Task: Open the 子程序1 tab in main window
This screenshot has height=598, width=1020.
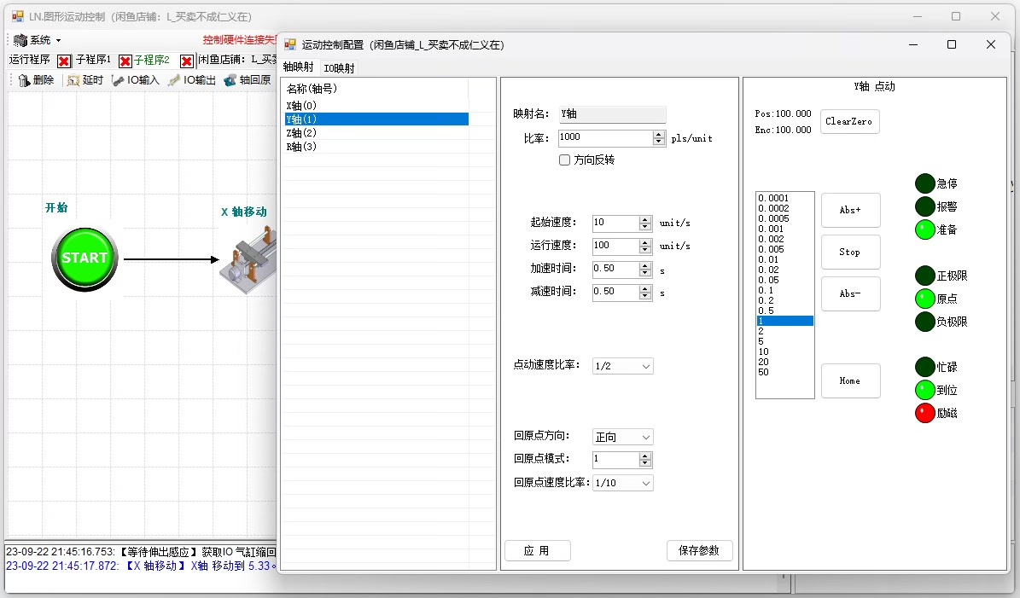Action: pos(93,60)
